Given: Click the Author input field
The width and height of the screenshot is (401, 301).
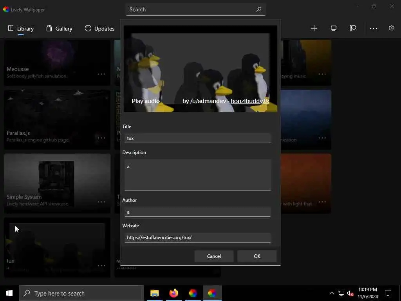Looking at the screenshot, I should (197, 212).
